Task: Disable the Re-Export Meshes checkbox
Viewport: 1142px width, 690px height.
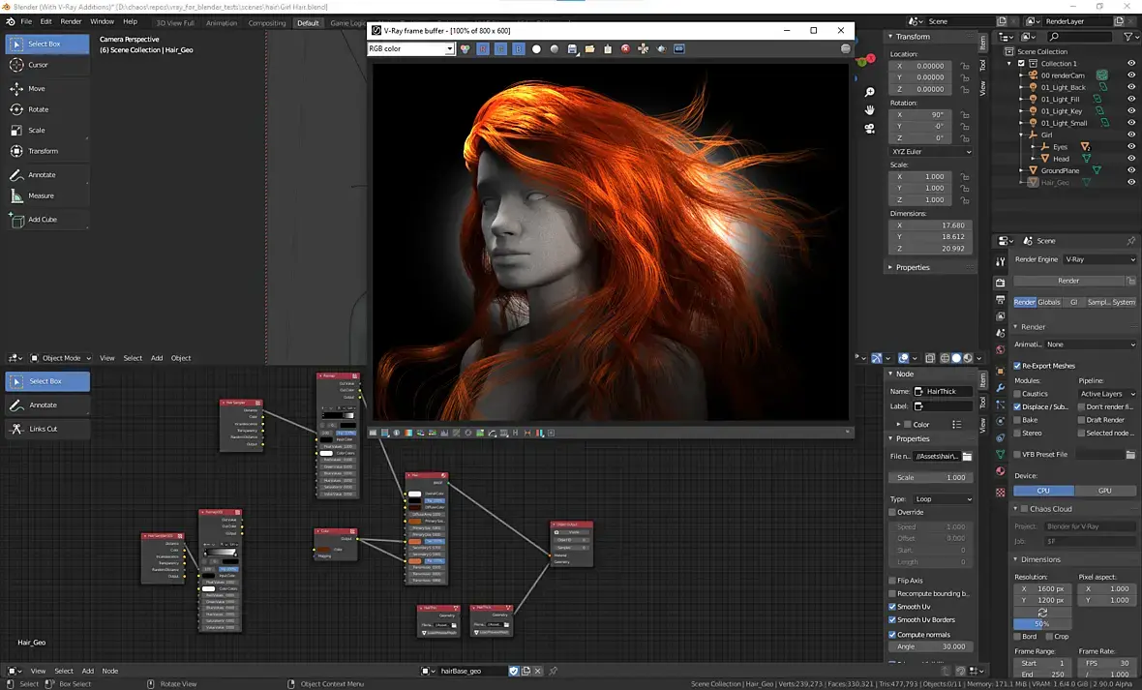Action: tap(1017, 366)
